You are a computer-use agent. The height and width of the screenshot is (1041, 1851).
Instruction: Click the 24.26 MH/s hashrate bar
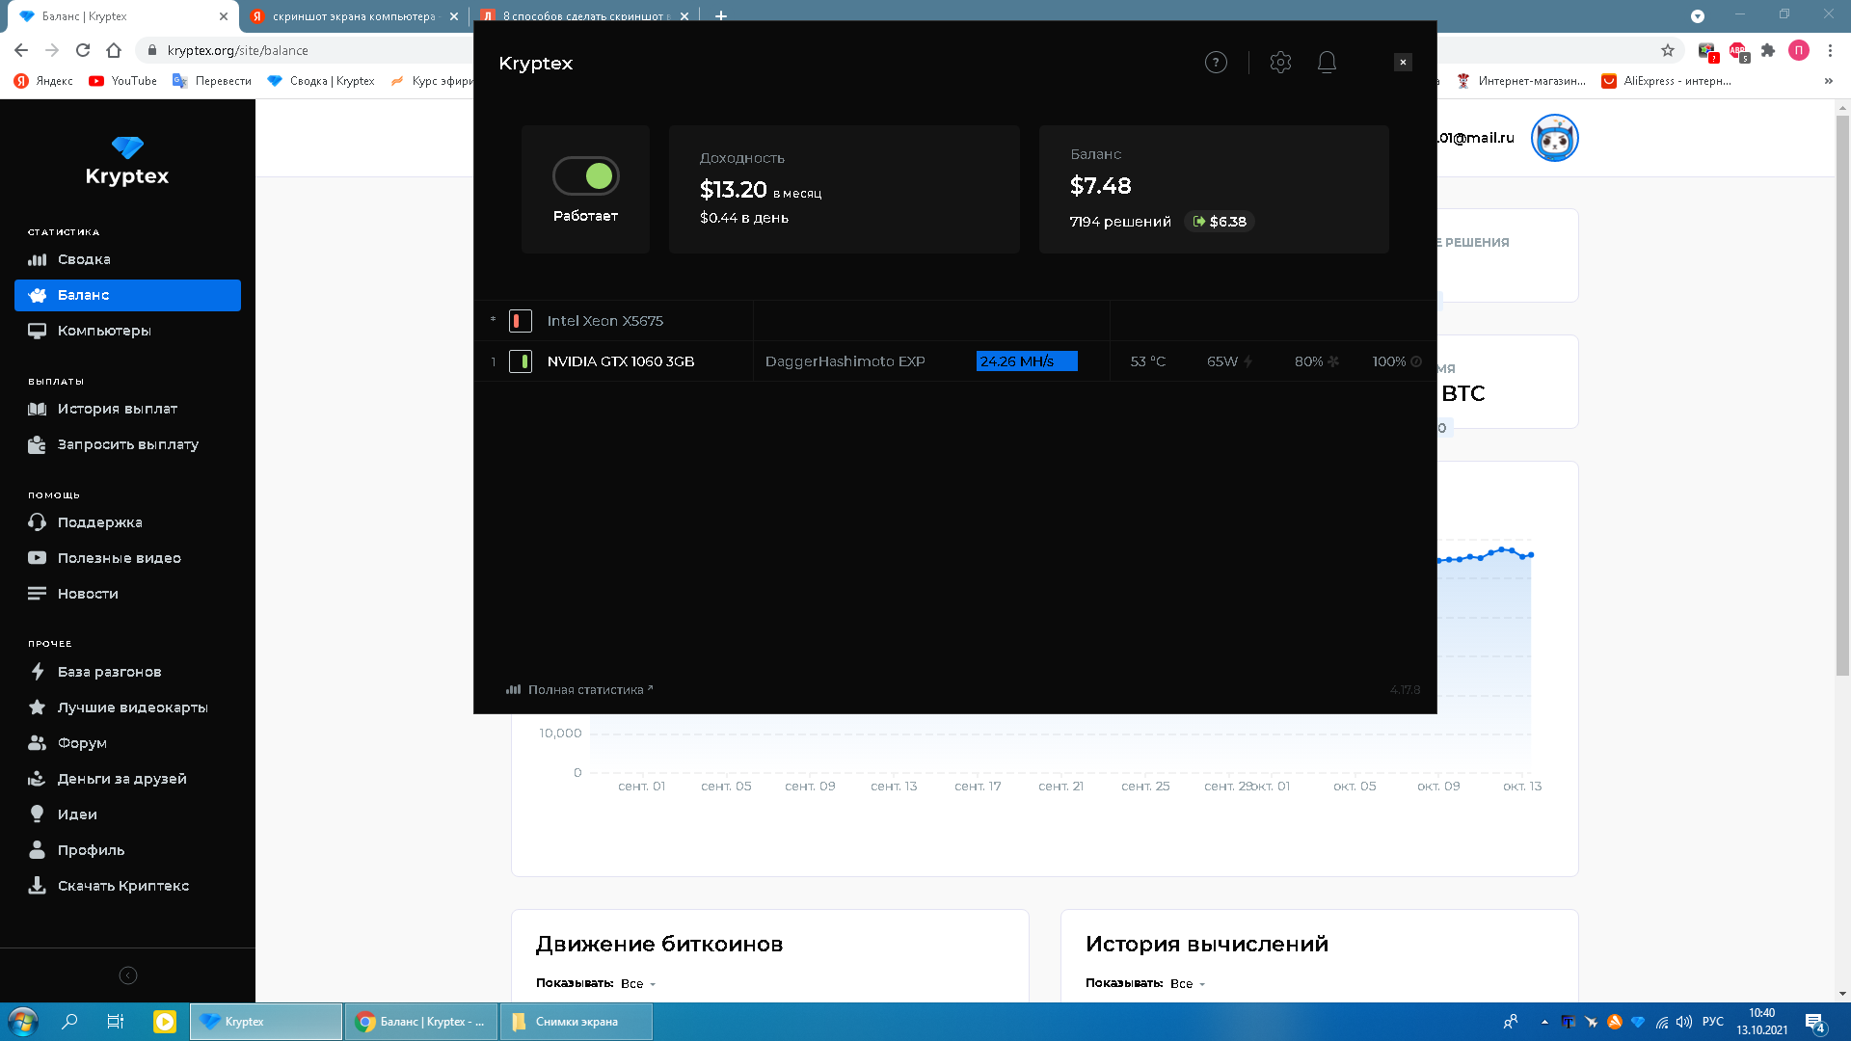(x=1027, y=361)
